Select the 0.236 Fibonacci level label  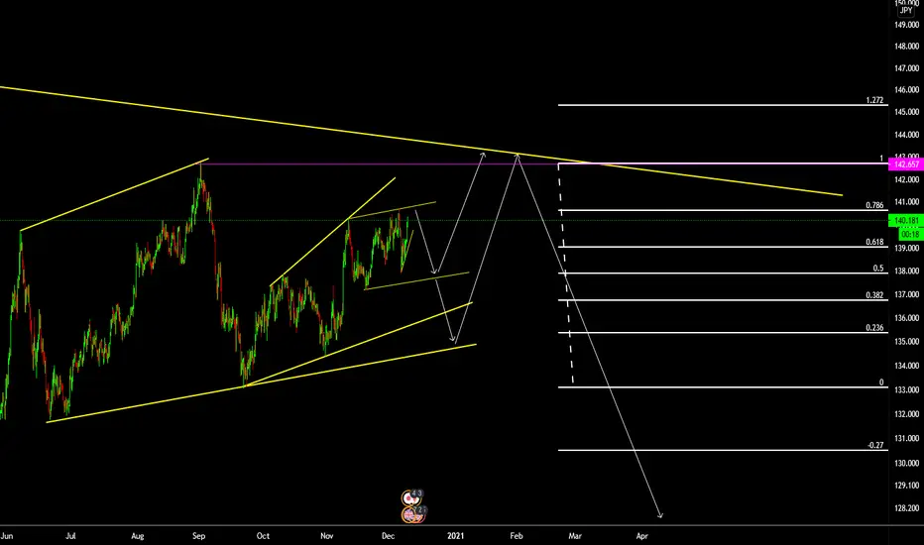(874, 328)
